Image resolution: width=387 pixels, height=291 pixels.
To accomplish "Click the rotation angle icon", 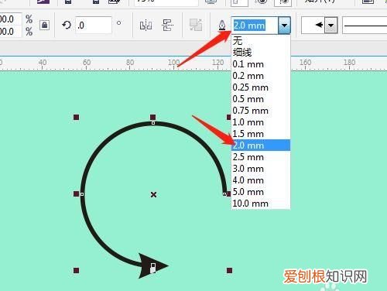I will 67,25.
